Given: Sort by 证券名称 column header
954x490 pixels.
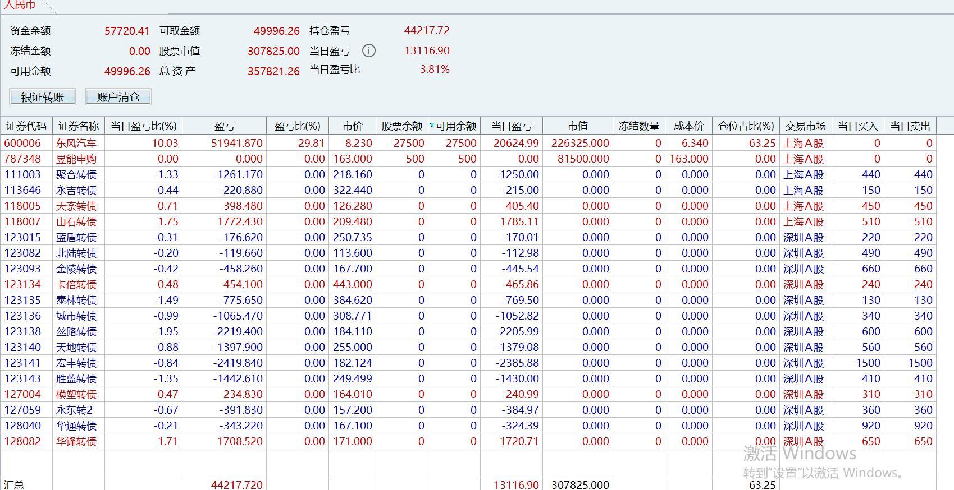Looking at the screenshot, I should click(79, 126).
